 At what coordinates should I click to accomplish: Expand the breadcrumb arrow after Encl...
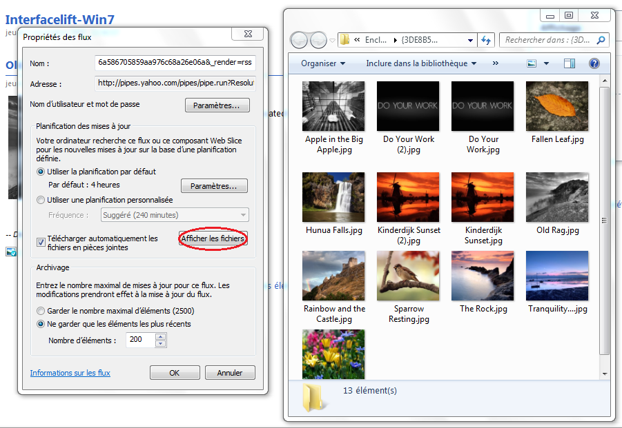coord(395,41)
